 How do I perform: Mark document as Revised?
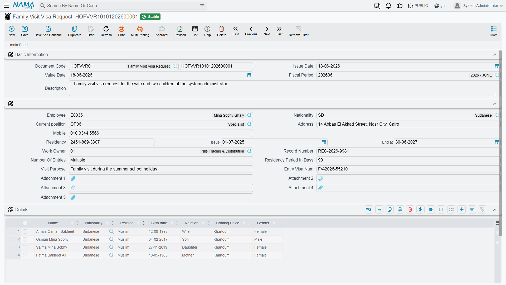180,31
